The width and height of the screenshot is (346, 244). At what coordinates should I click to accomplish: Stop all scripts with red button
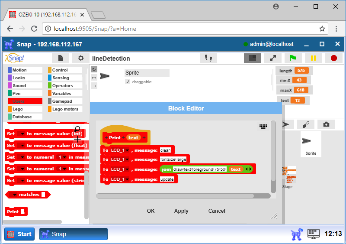(x=334, y=58)
